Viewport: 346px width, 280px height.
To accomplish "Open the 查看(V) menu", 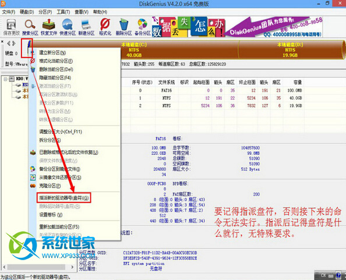I will click(x=82, y=12).
